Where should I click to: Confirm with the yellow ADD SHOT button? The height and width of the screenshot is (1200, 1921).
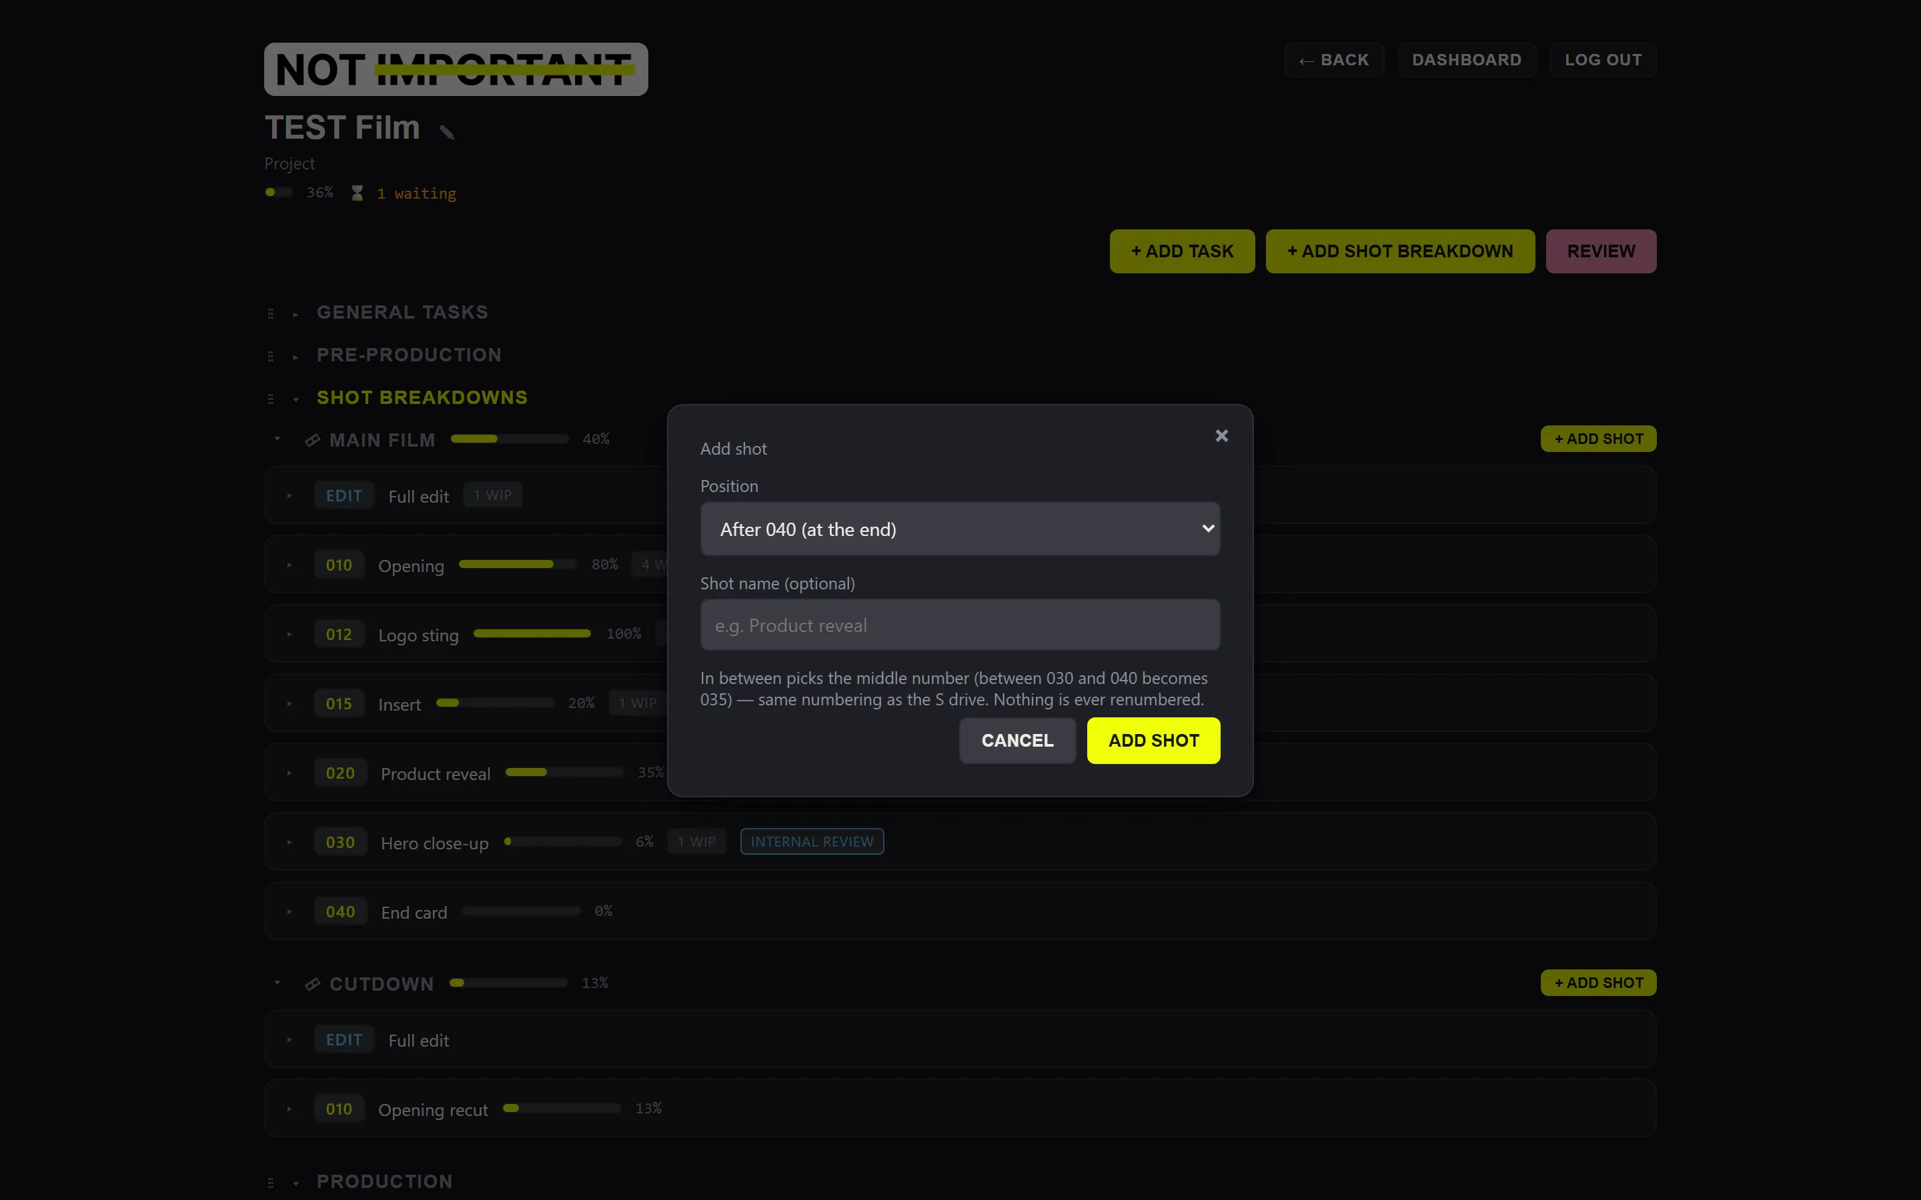1153,741
